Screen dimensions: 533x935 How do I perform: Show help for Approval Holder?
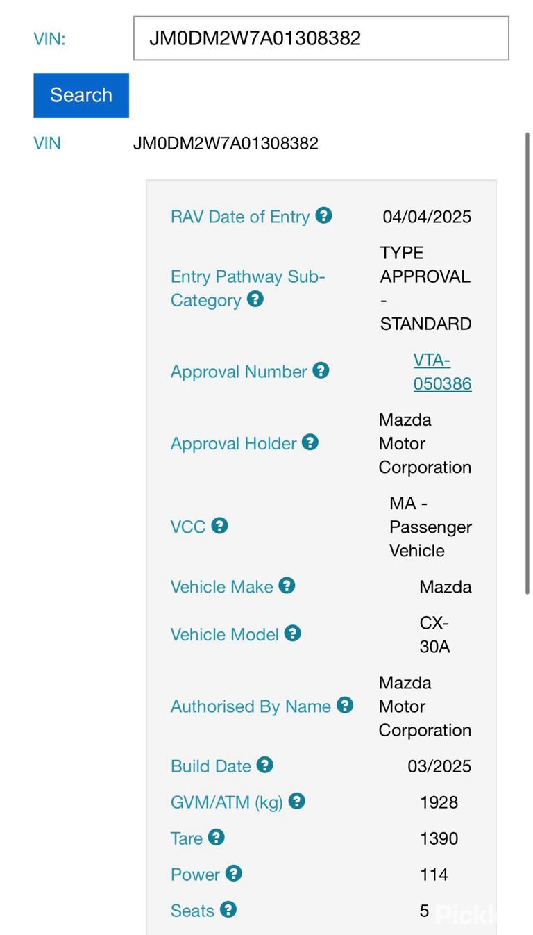(x=310, y=442)
